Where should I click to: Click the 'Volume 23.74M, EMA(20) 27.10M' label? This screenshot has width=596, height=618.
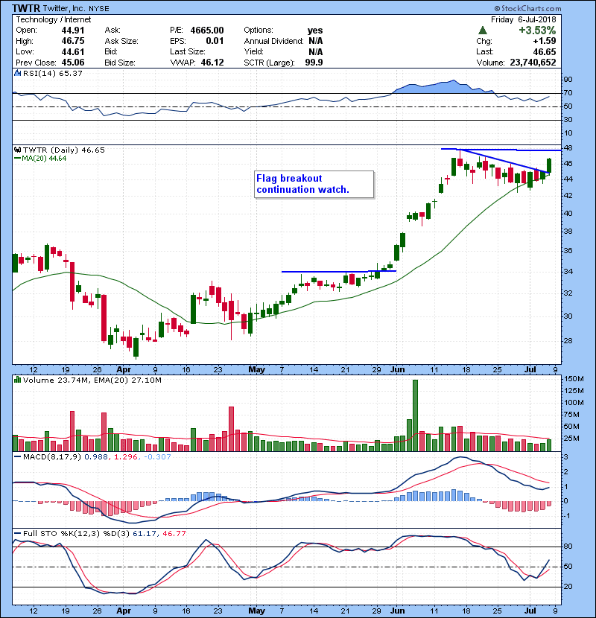(92, 380)
